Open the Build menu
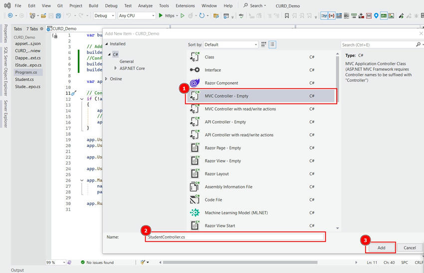 (x=94, y=5)
